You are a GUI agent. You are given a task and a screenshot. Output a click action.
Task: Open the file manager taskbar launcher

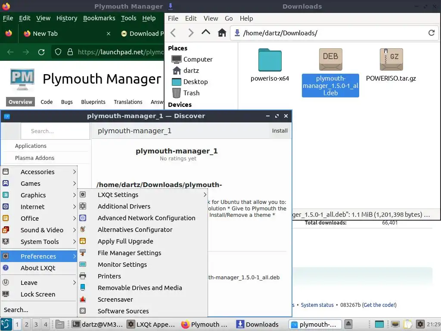tap(59, 324)
